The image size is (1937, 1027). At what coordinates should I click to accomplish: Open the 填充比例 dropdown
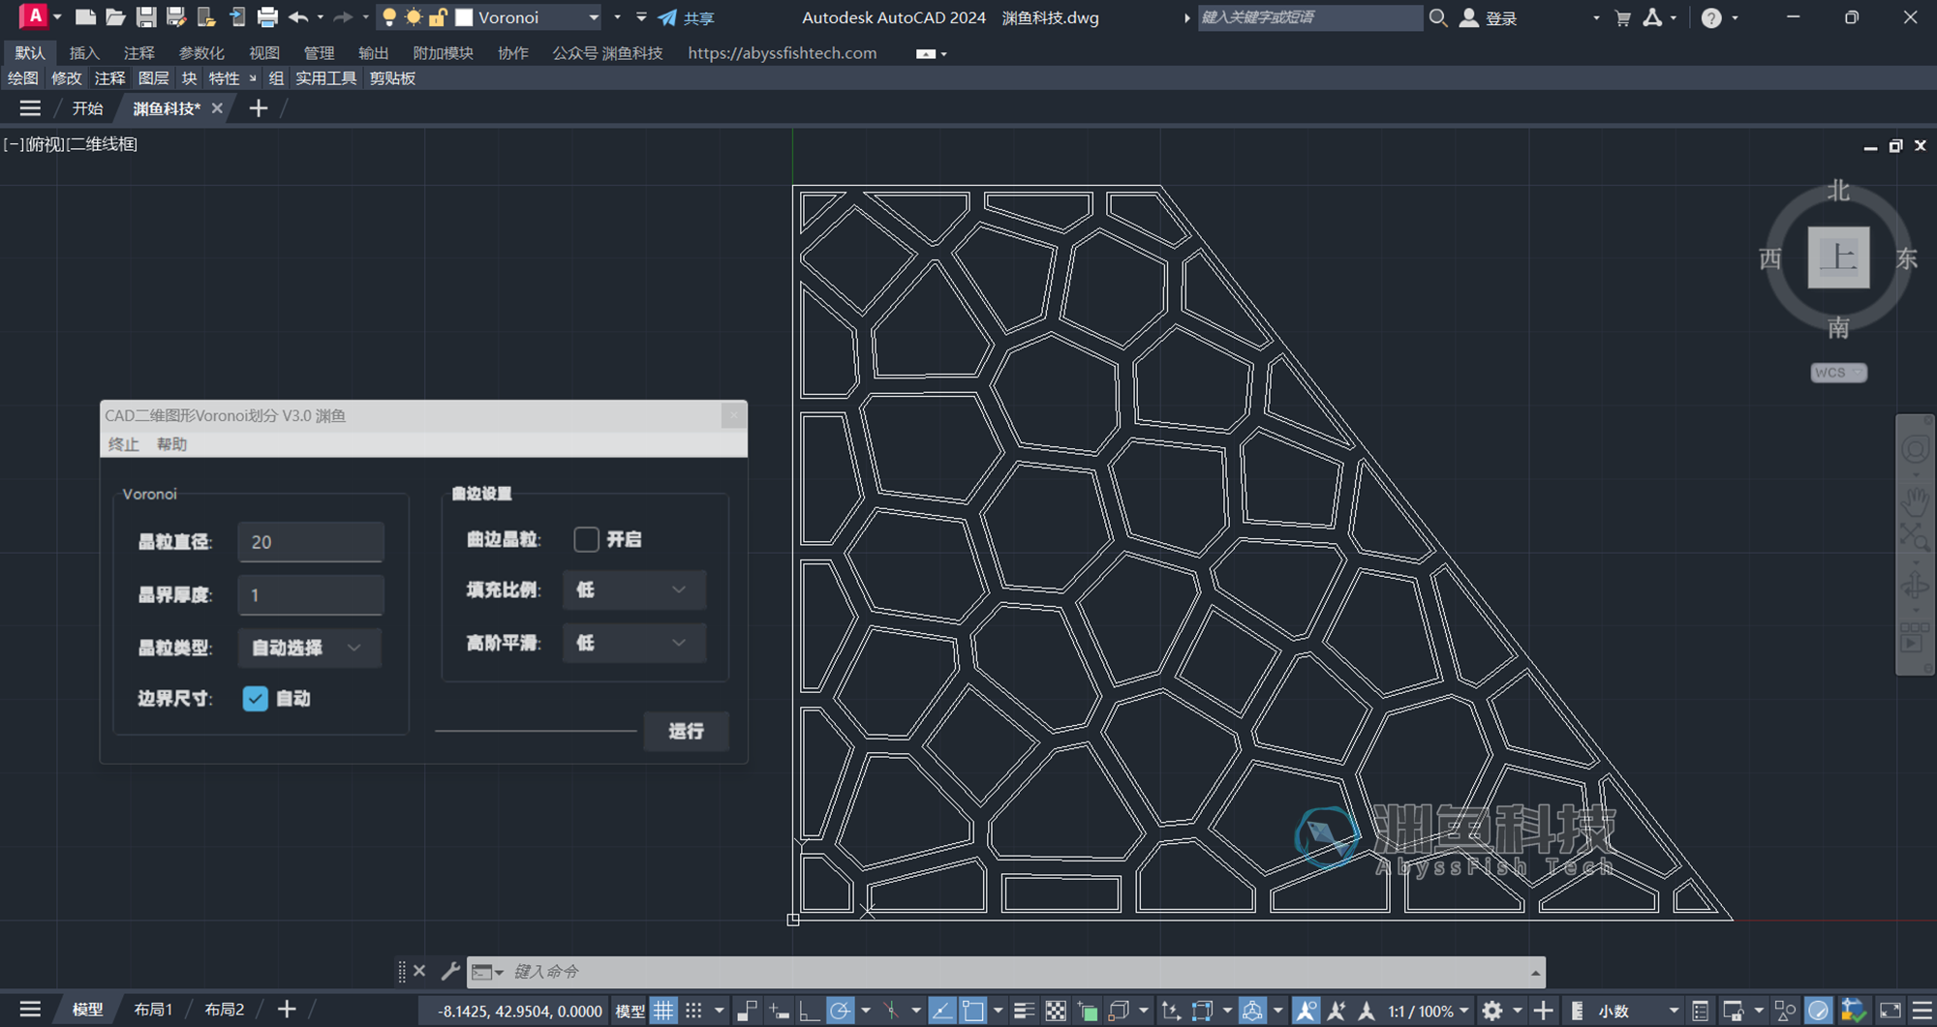(x=633, y=589)
